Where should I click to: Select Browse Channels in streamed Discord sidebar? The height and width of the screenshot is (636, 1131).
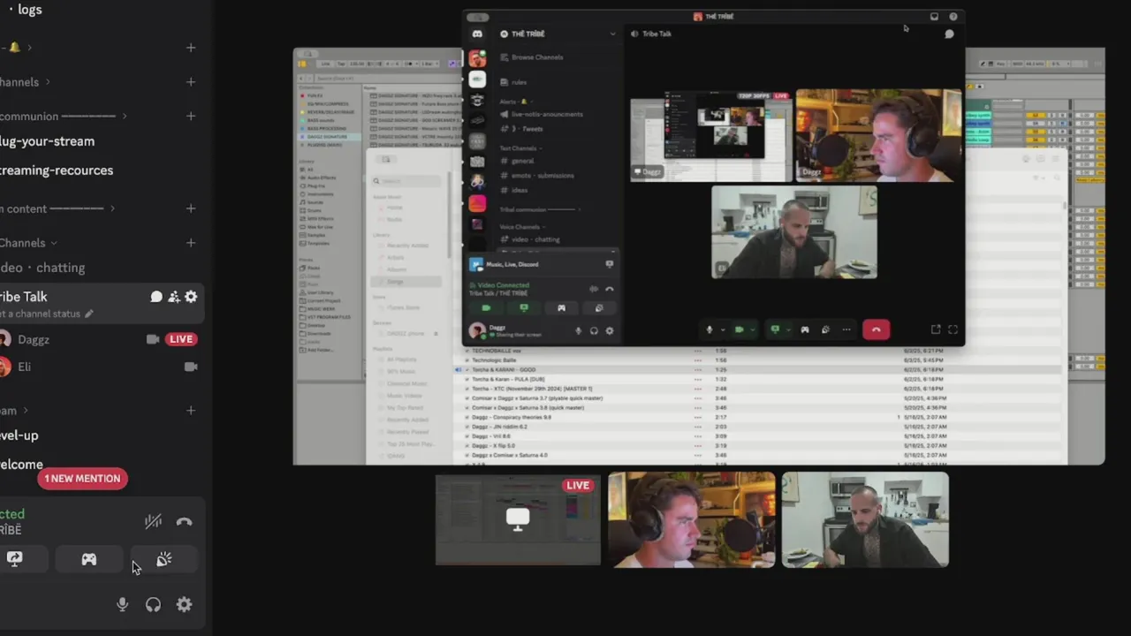(x=537, y=57)
